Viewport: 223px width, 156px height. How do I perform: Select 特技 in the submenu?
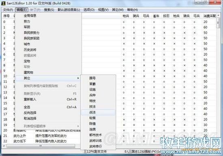(x=98, y=101)
